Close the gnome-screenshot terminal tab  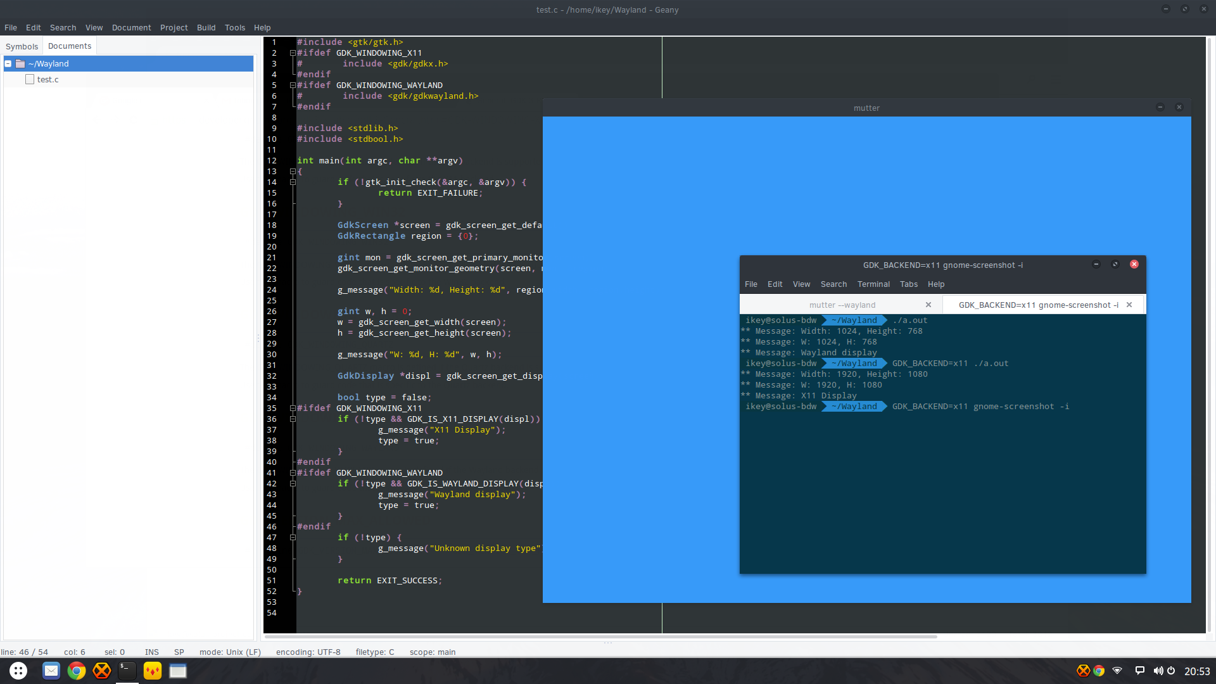click(x=1129, y=305)
